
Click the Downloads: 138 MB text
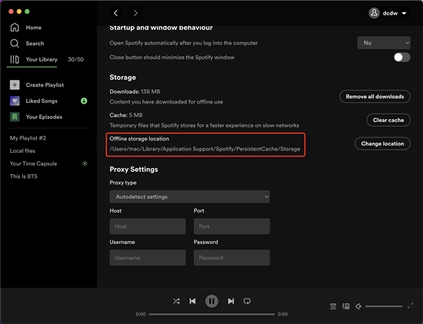tap(135, 91)
